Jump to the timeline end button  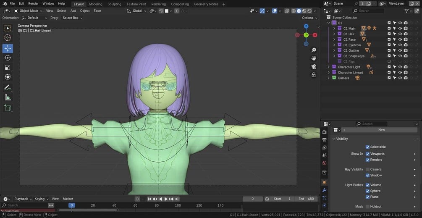177,199
